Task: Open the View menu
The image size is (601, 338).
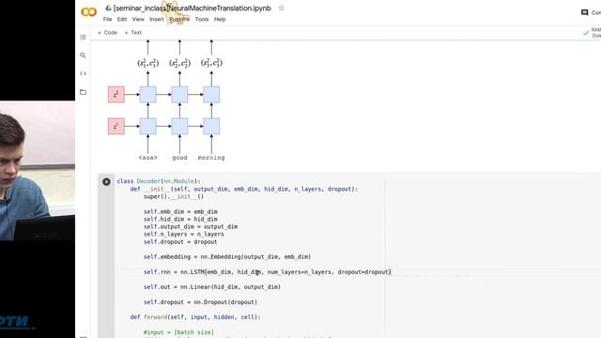Action: pos(138,19)
